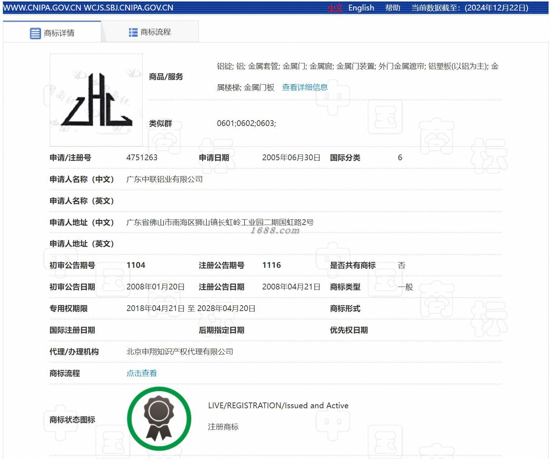Click the registered trademark status badge icon
The height and width of the screenshot is (459, 550).
pos(159,419)
